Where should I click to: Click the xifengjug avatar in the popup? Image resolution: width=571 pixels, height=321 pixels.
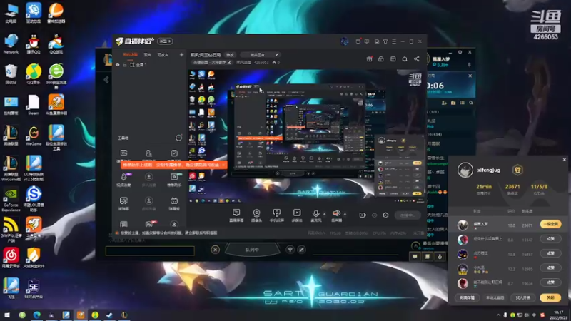coord(465,170)
